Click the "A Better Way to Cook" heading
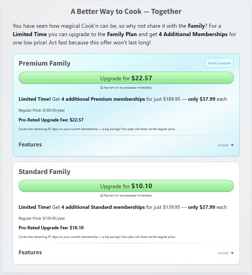 pyautogui.click(x=126, y=12)
